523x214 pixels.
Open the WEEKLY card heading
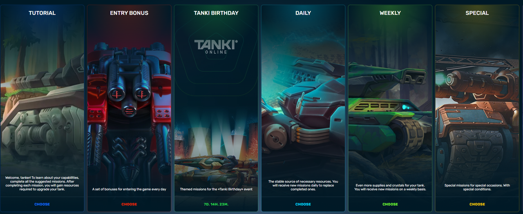click(x=390, y=13)
